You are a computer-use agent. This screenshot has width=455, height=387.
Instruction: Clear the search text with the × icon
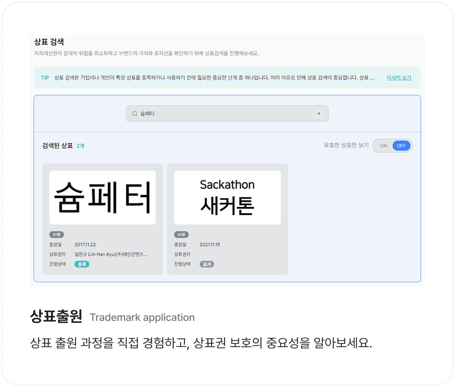point(319,114)
